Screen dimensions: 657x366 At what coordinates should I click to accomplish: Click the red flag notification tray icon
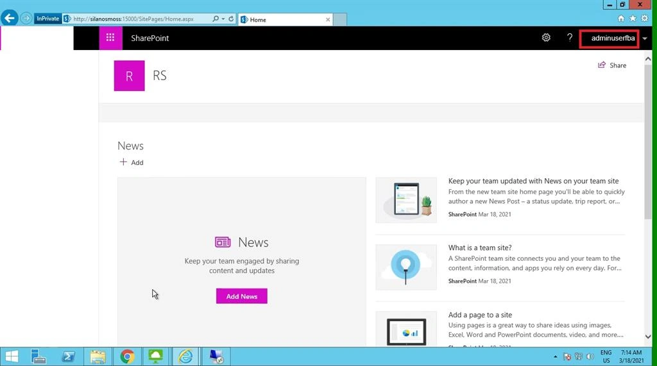pos(567,357)
